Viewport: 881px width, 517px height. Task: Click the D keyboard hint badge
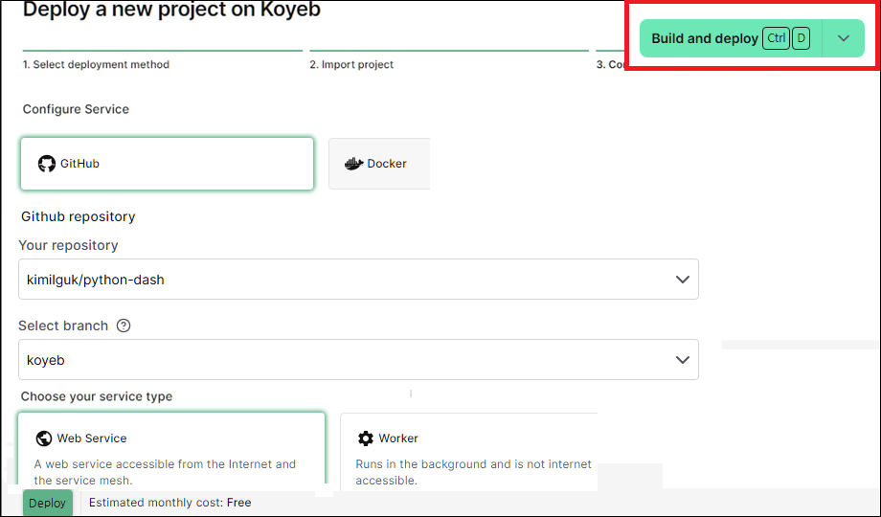(802, 38)
